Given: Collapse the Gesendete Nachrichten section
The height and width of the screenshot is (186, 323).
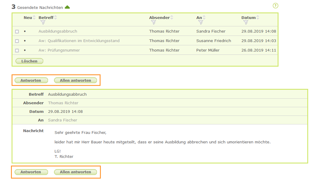Looking at the screenshot, I should click(67, 7).
